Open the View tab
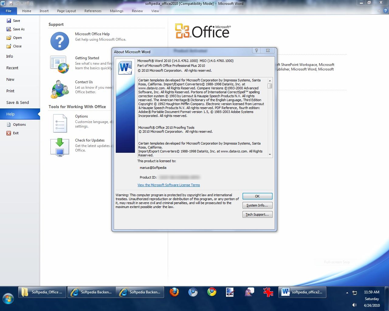This screenshot has width=389, height=311. coord(155,11)
